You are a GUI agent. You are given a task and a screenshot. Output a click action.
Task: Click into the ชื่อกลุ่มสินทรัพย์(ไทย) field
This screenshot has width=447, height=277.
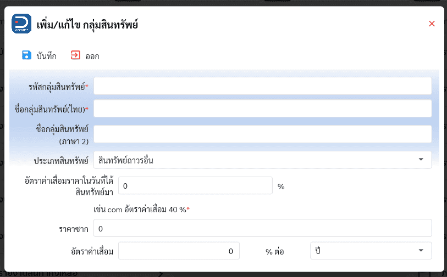click(263, 109)
